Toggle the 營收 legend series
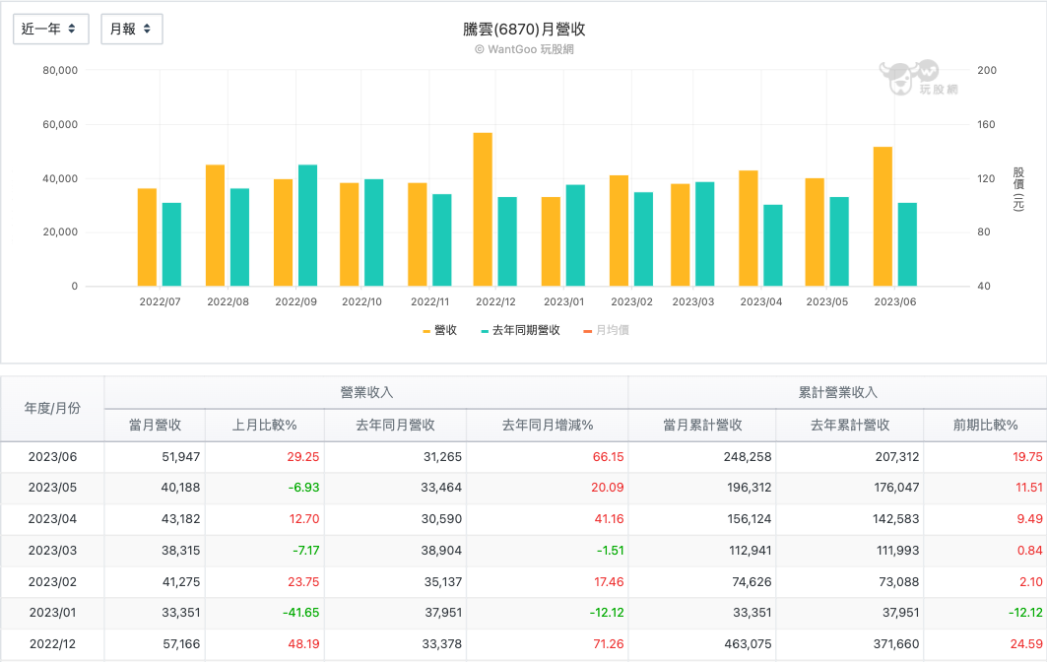 coord(440,330)
